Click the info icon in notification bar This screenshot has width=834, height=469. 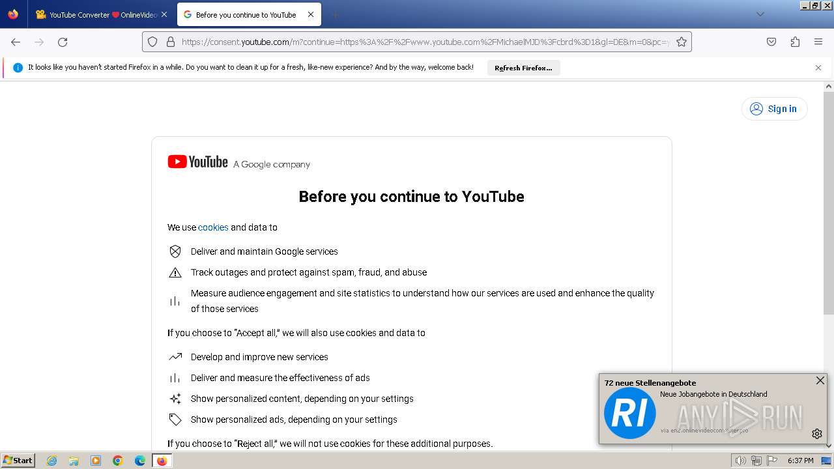pos(18,68)
